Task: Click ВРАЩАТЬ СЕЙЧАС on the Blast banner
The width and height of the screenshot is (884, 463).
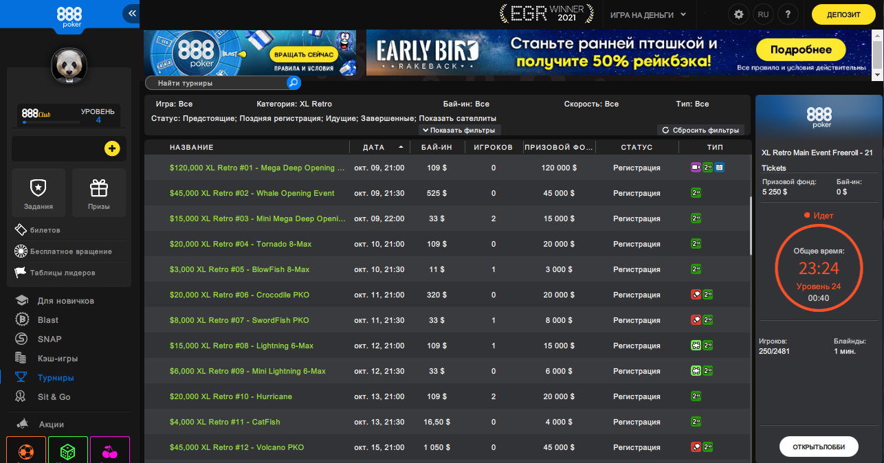Action: click(x=303, y=54)
